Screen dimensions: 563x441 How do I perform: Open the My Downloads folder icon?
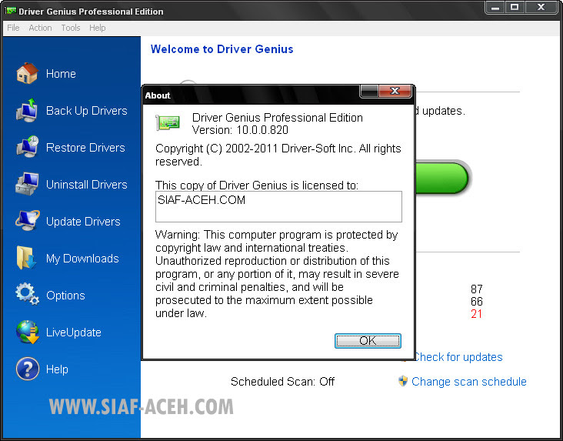26,258
